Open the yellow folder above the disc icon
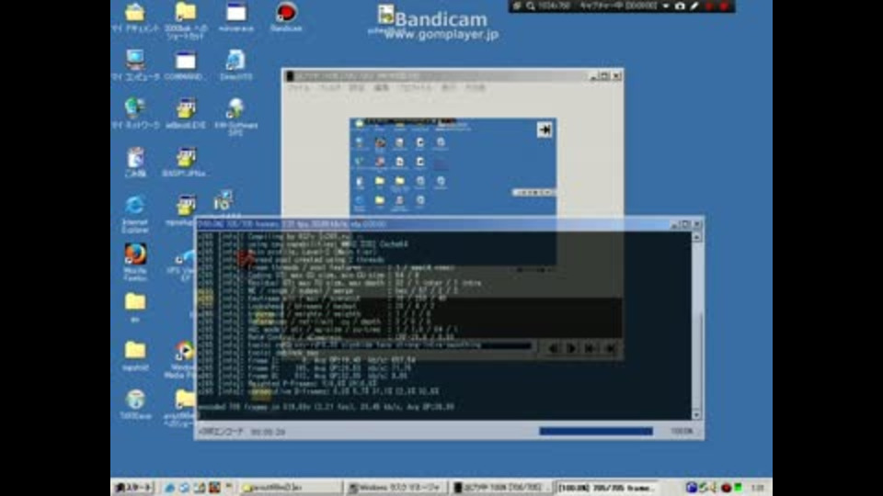This screenshot has width=883, height=496. point(135,350)
